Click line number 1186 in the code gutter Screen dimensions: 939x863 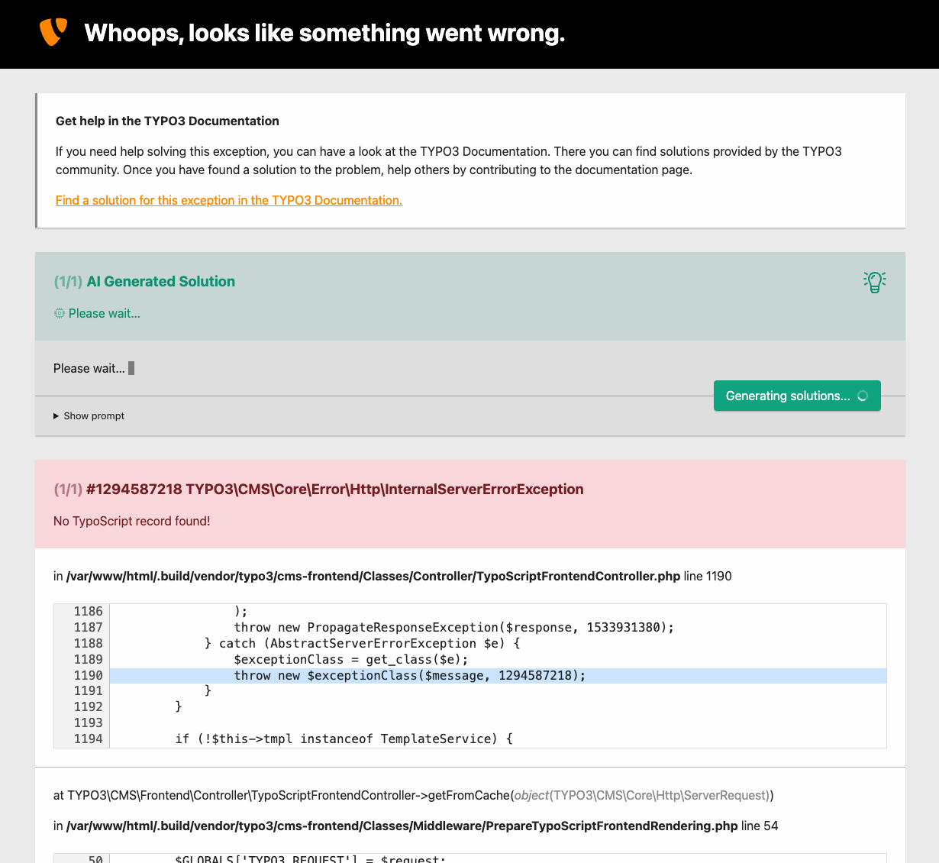(88, 611)
